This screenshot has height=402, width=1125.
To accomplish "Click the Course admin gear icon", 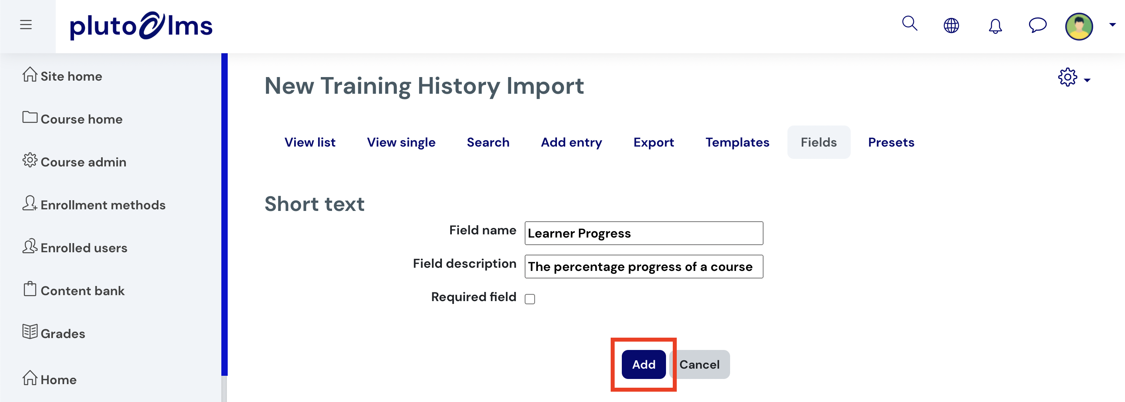I will pyautogui.click(x=30, y=160).
